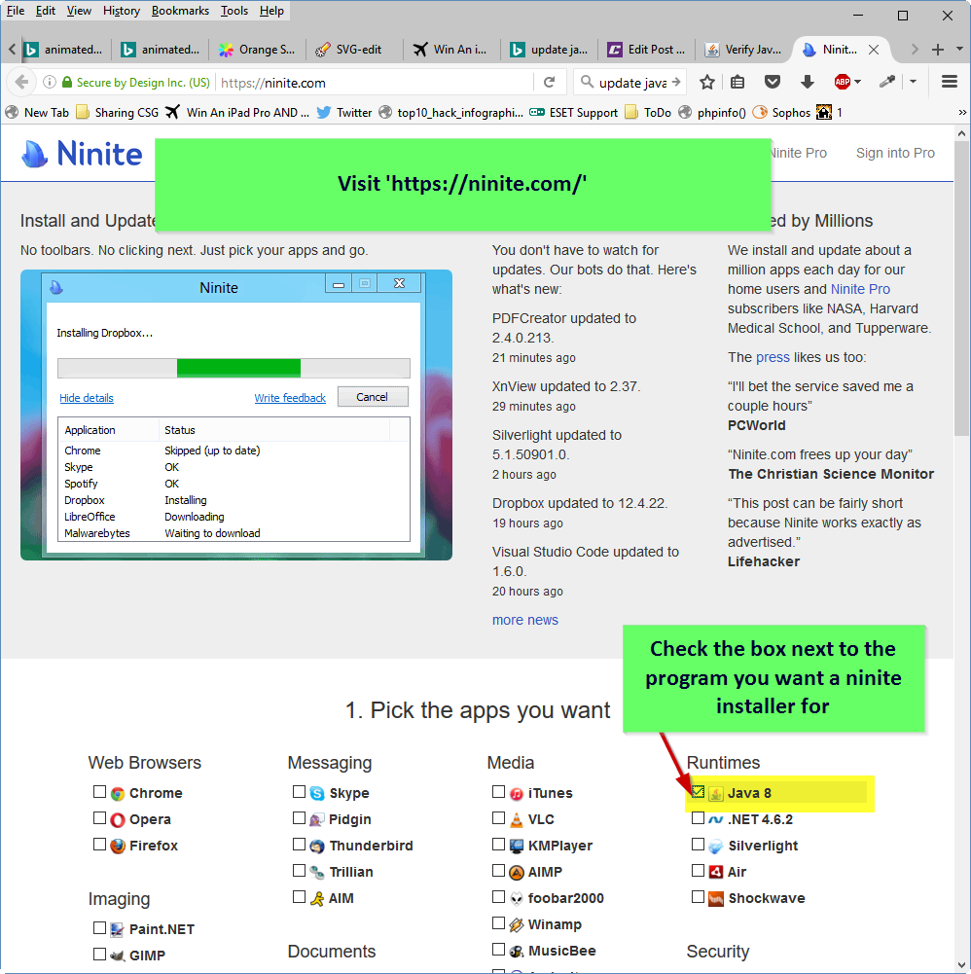Click the Thunderbird app icon

[317, 846]
